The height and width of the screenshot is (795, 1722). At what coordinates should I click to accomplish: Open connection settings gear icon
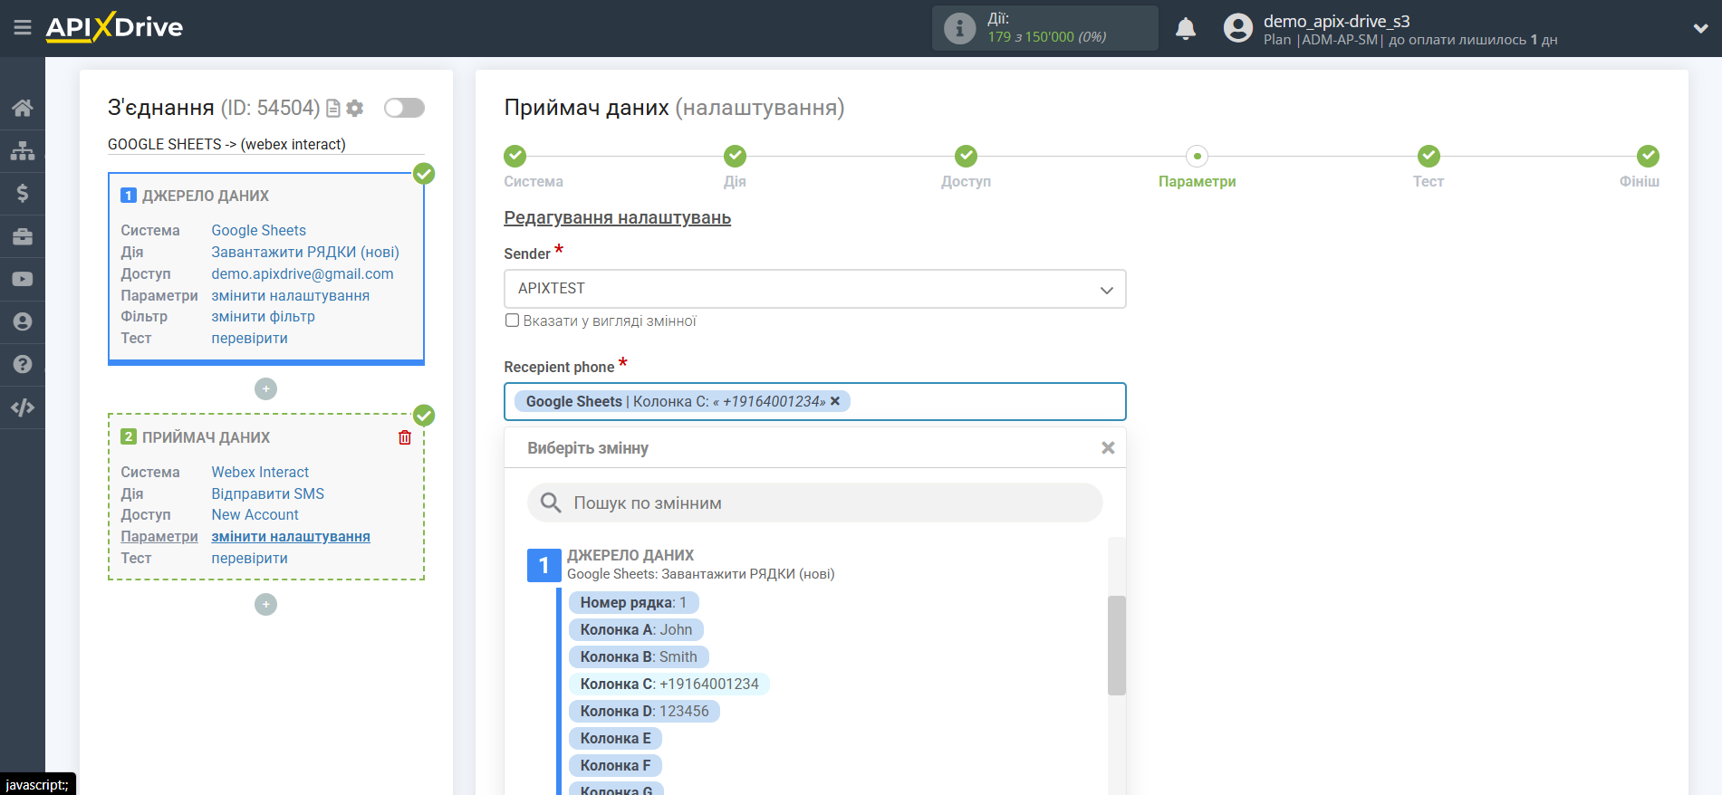pos(355,108)
